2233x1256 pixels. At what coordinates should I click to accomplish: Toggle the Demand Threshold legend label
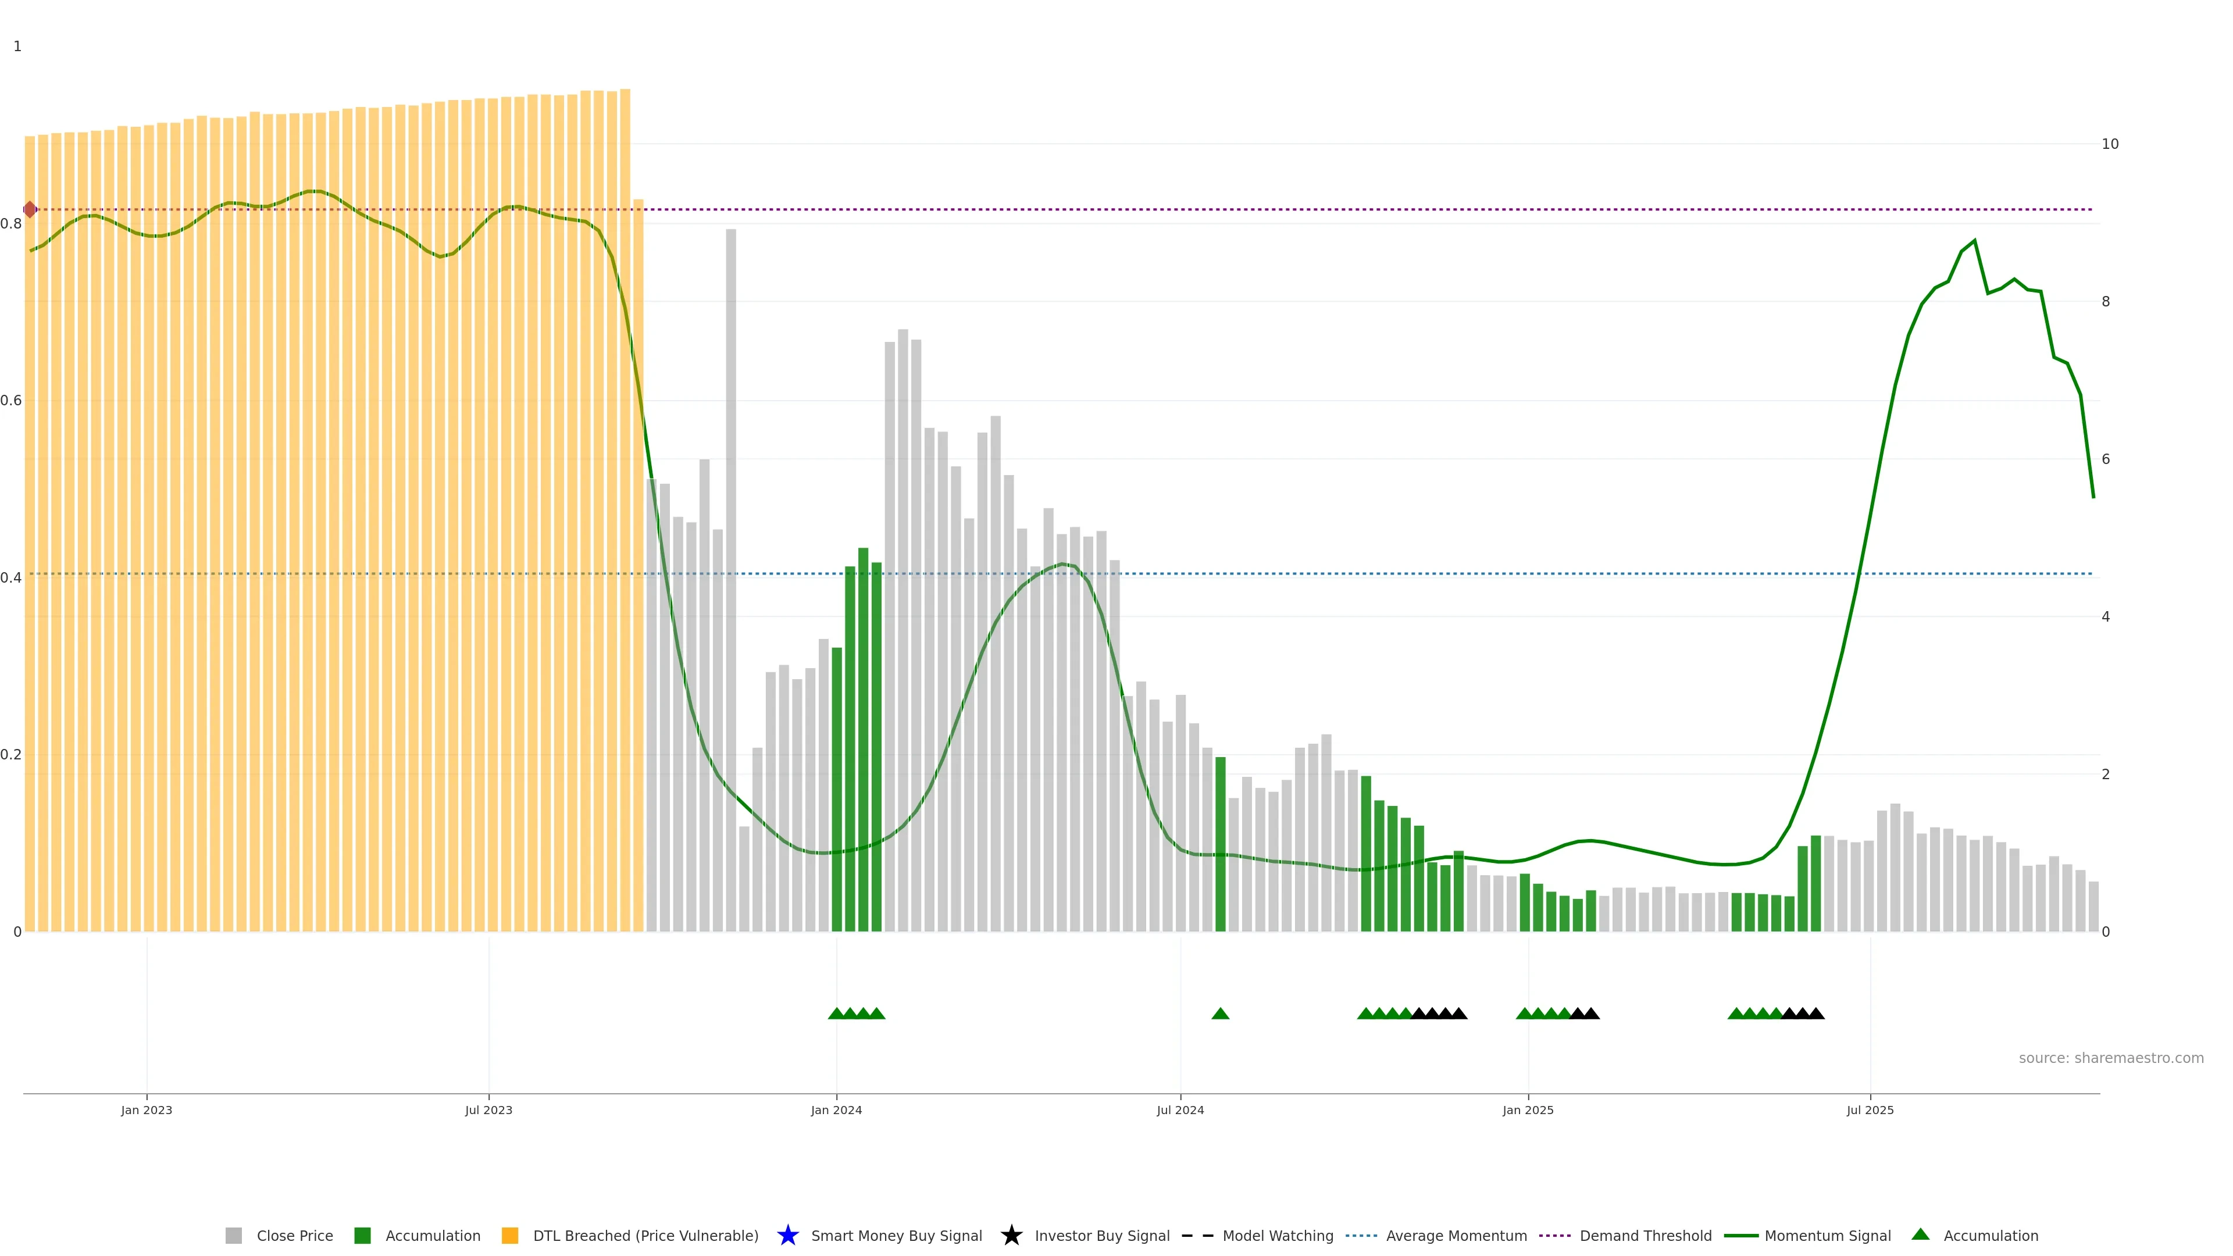pos(1645,1235)
